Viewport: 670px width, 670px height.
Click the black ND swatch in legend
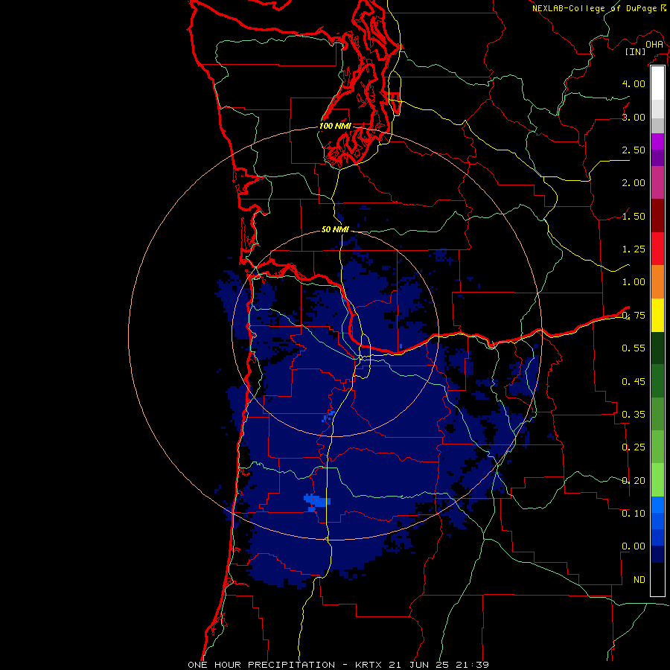pyautogui.click(x=657, y=579)
